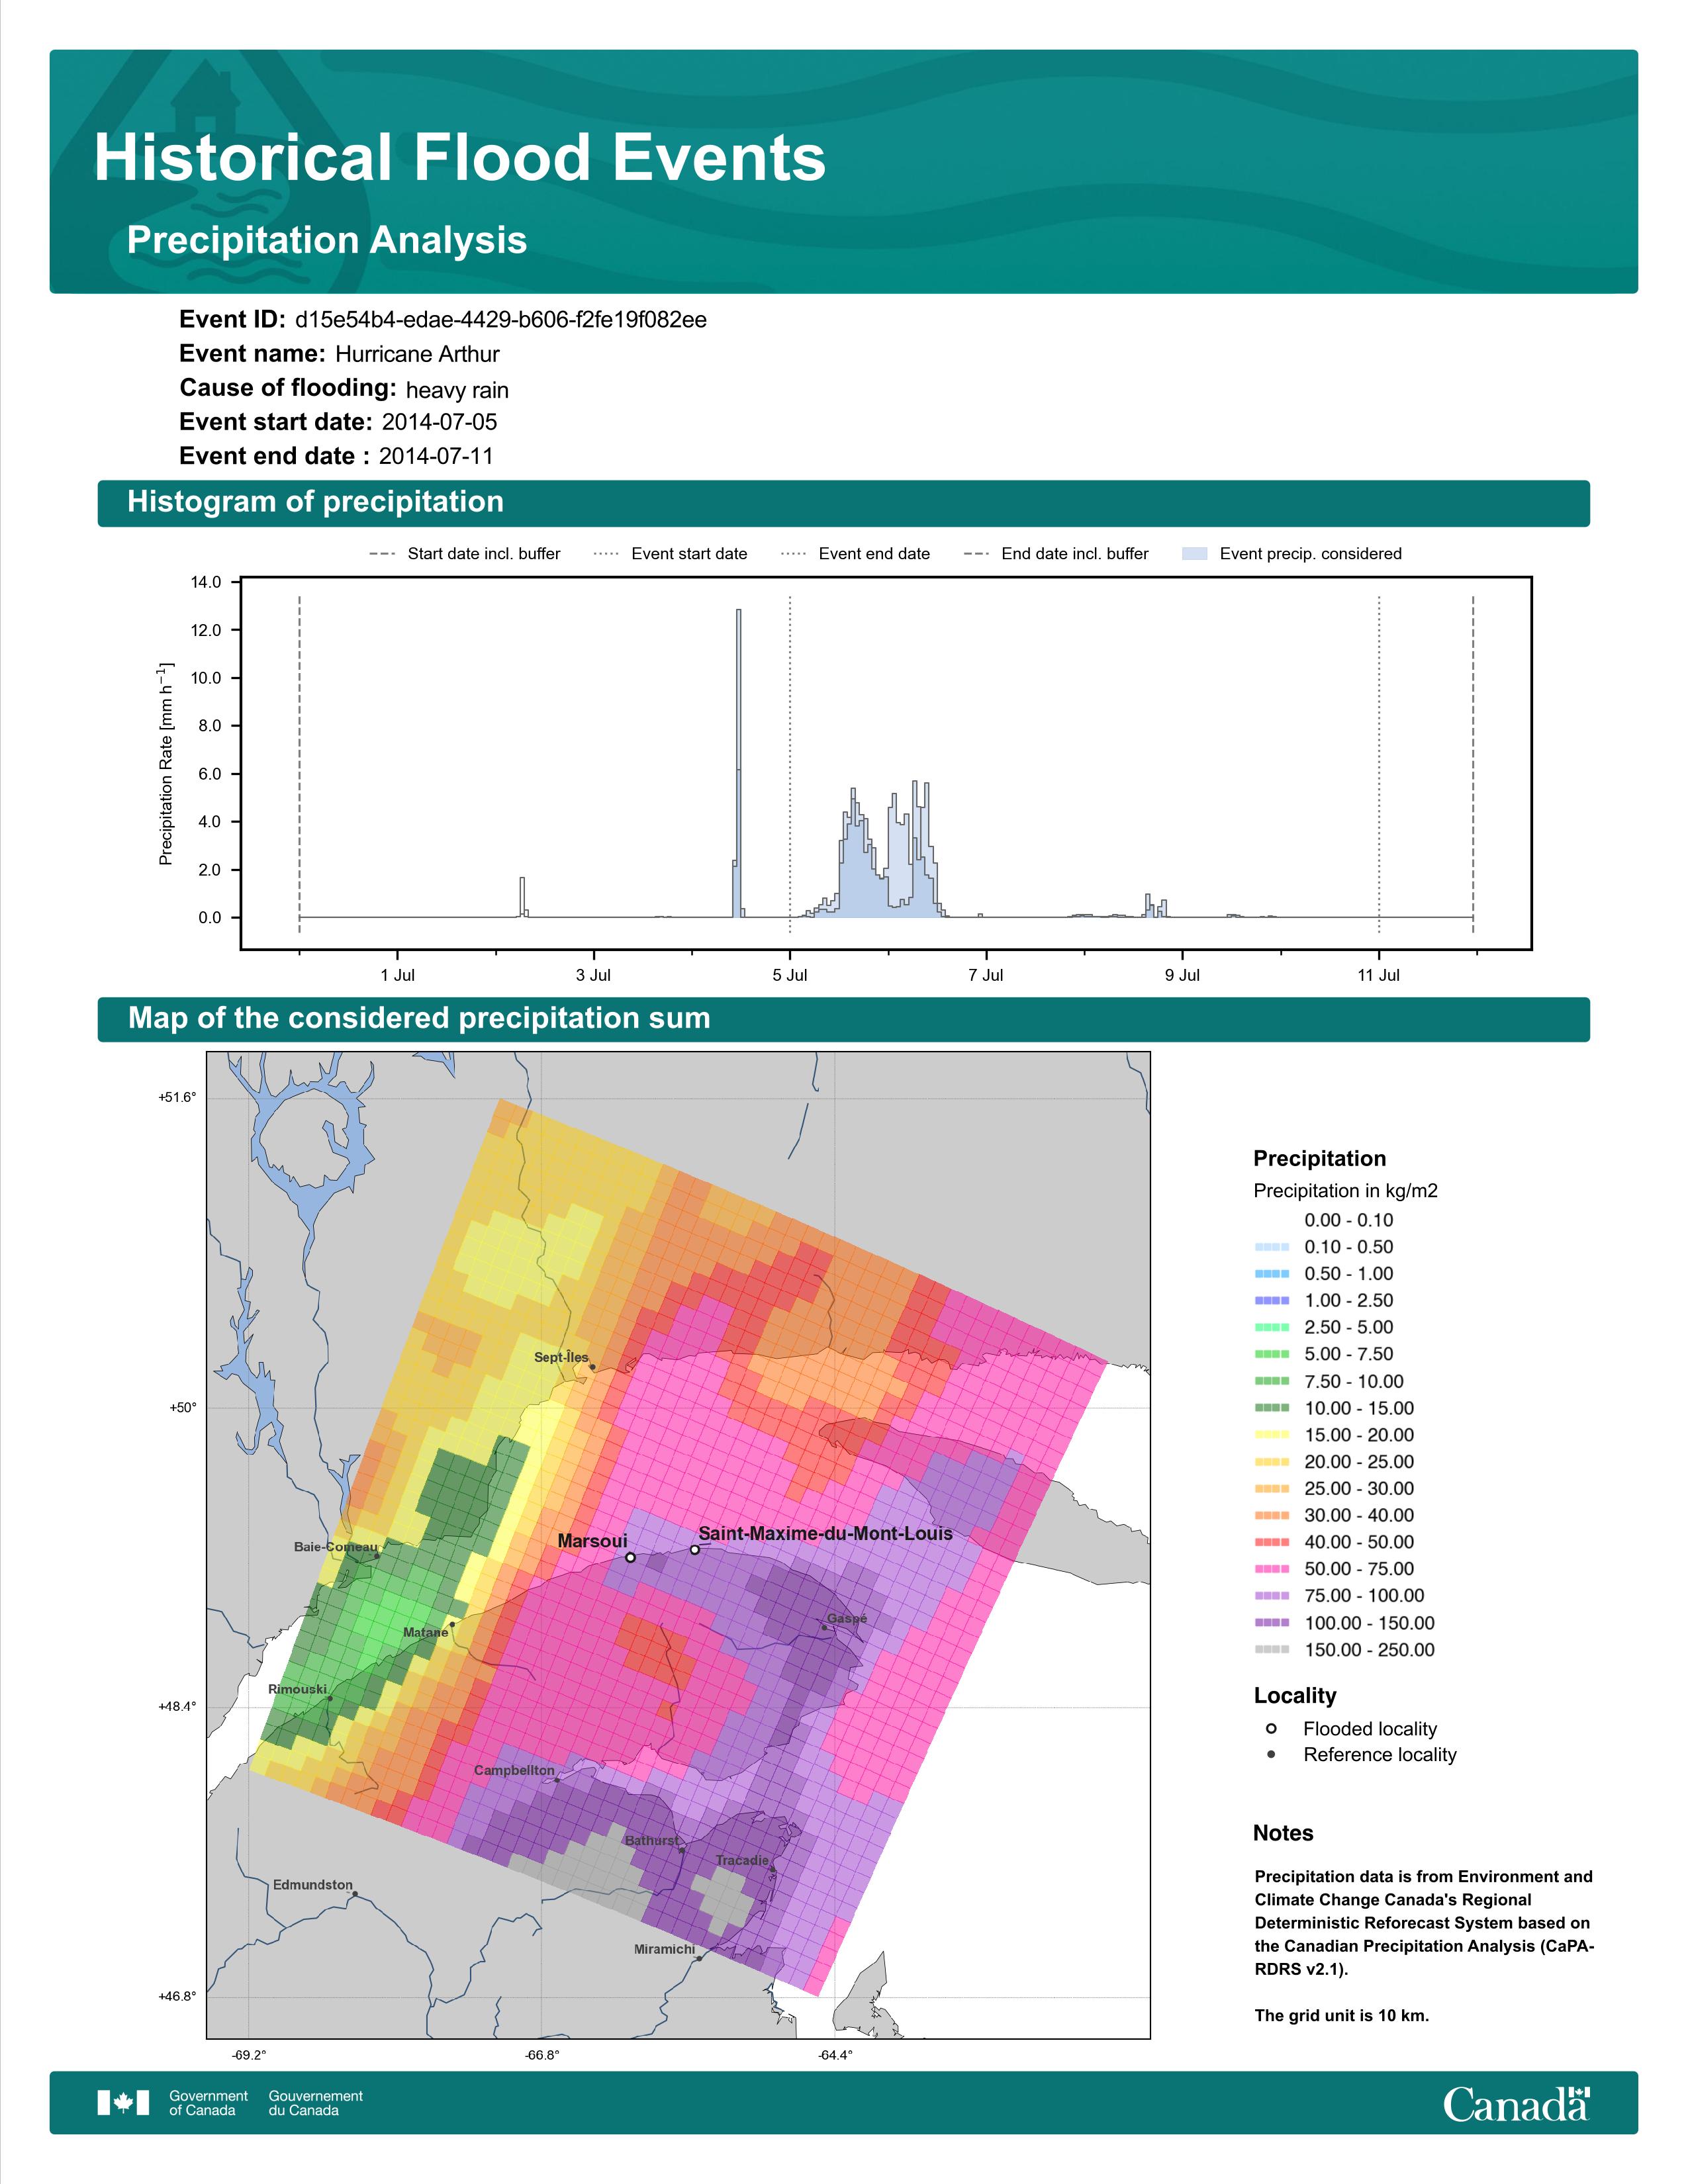Click the 10.00 - 15.00 legend swatch
The image size is (1688, 2184).
[x=1272, y=1408]
